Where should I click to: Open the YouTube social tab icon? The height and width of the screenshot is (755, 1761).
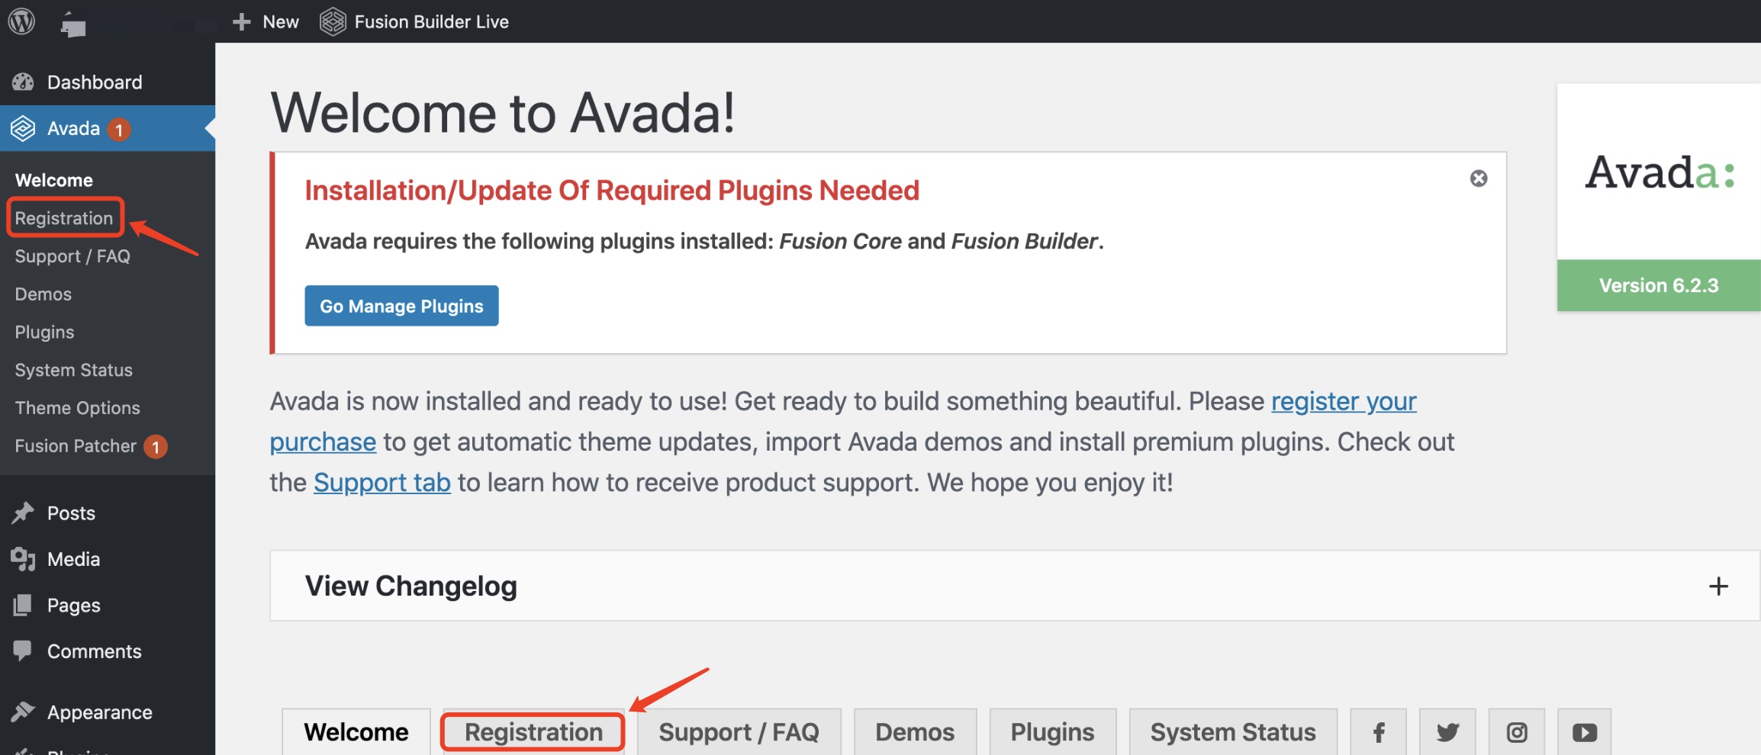click(1585, 732)
